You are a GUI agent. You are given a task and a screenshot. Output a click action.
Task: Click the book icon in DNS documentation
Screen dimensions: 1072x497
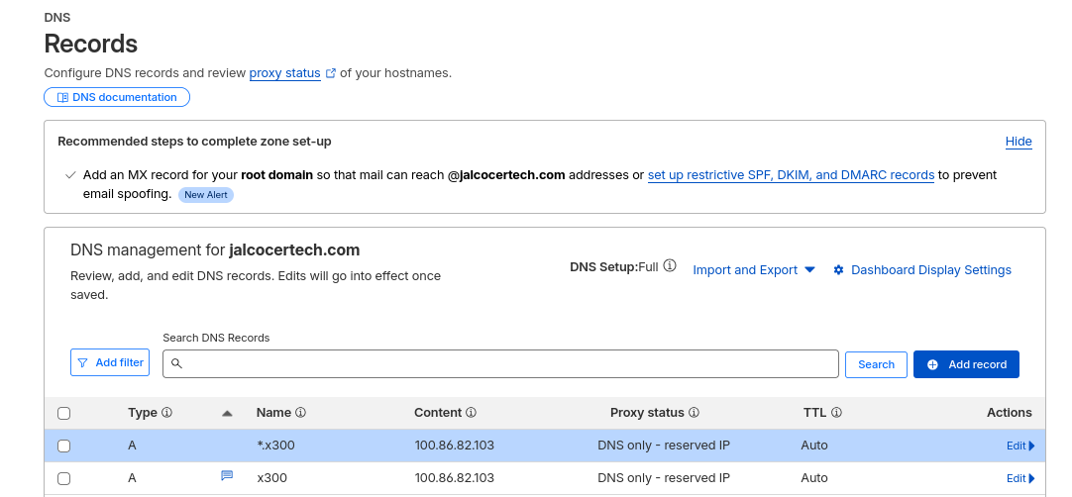pos(62,97)
